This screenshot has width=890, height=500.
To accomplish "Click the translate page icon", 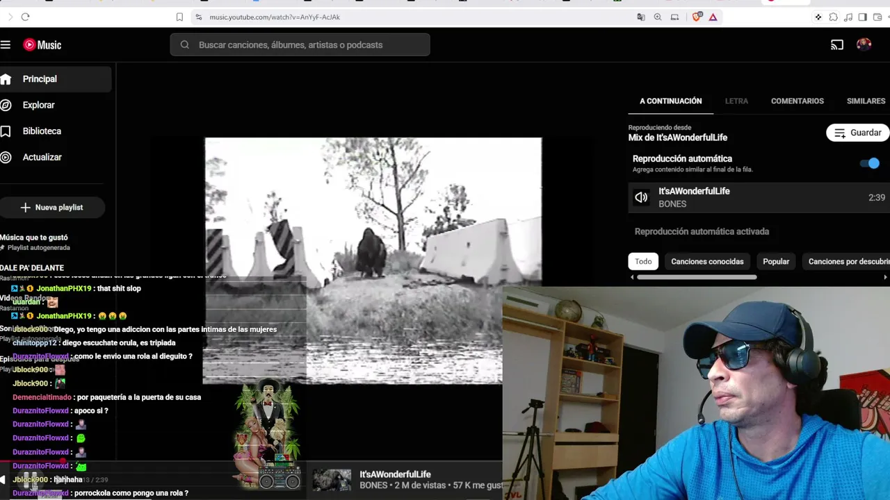I will (641, 17).
